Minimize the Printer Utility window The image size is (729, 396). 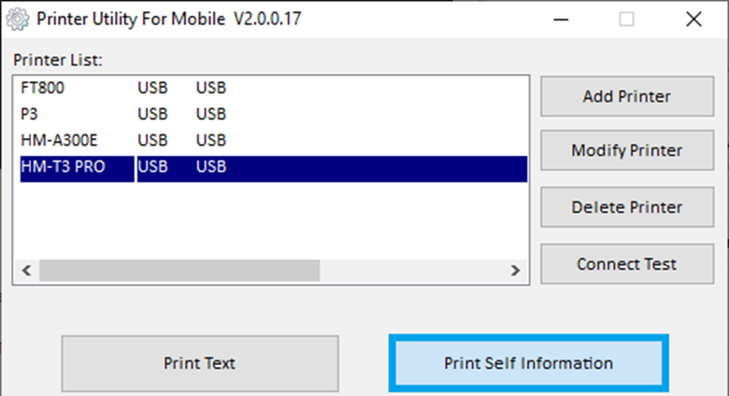560,19
